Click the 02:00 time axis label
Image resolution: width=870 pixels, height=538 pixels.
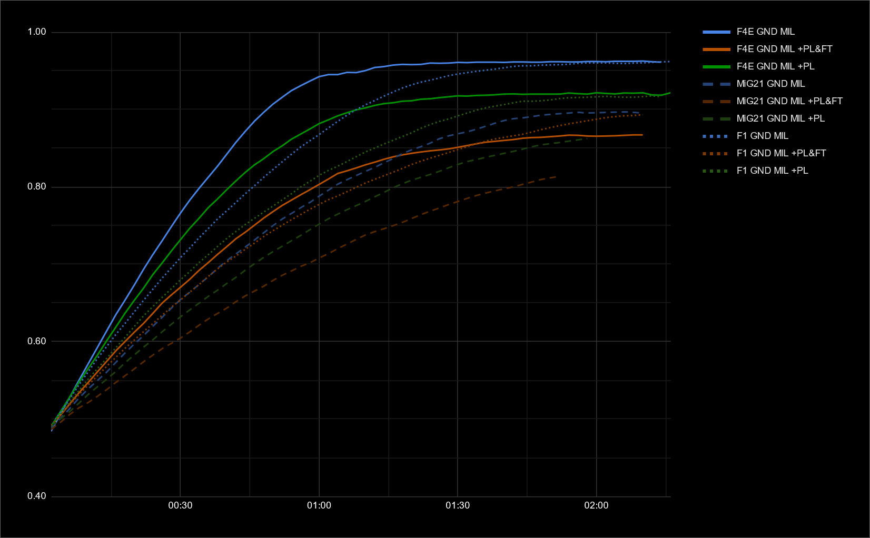coord(596,505)
